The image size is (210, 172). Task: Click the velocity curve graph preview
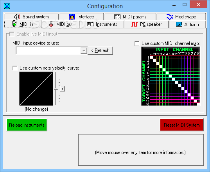[x=36, y=89]
